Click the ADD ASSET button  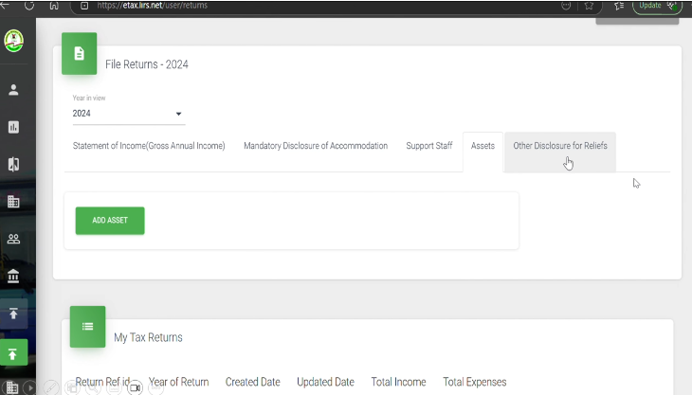coord(110,220)
